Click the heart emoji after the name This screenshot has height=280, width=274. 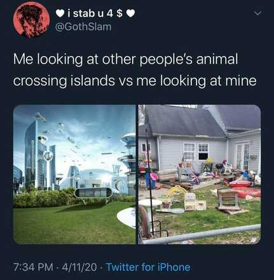130,14
